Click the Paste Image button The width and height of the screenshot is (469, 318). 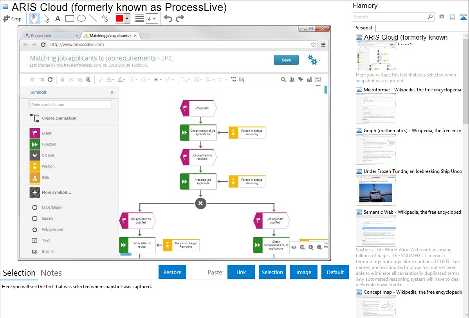[303, 272]
